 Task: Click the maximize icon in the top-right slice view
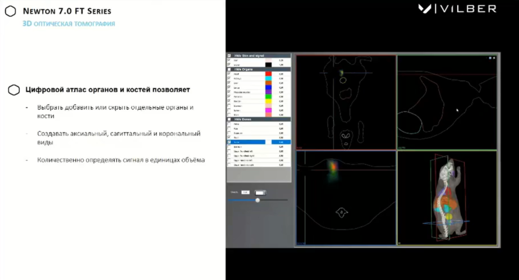[490, 58]
